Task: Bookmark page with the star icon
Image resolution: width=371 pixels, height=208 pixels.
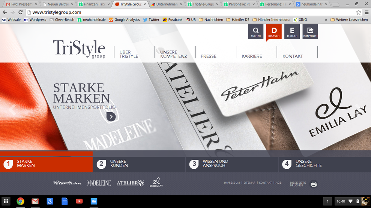Action: click(359, 12)
